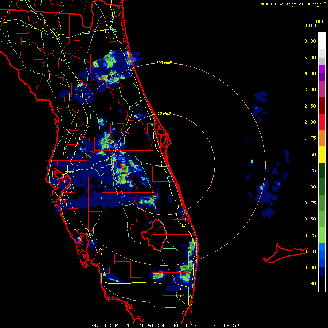The width and height of the screenshot is (328, 328).
Task: Click the pink swatch beside 3.00
Action: click(322, 90)
